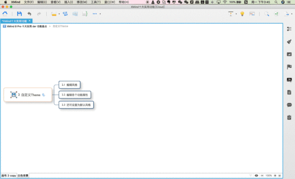Open the 窗口(W) menu
This screenshot has width=295, height=179.
(110, 2)
